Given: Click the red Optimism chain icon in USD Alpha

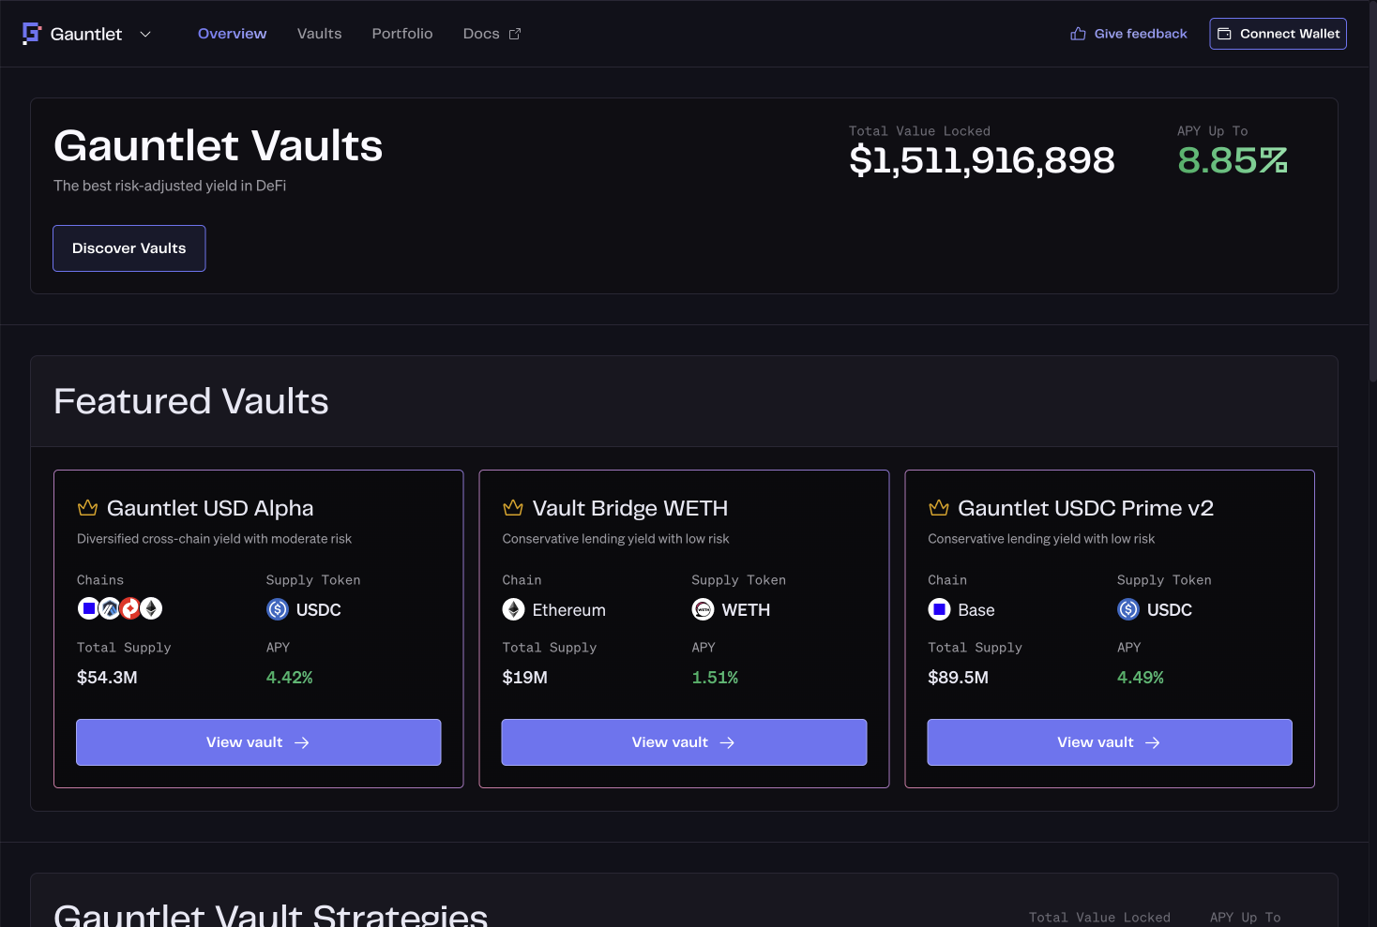Looking at the screenshot, I should [x=130, y=609].
